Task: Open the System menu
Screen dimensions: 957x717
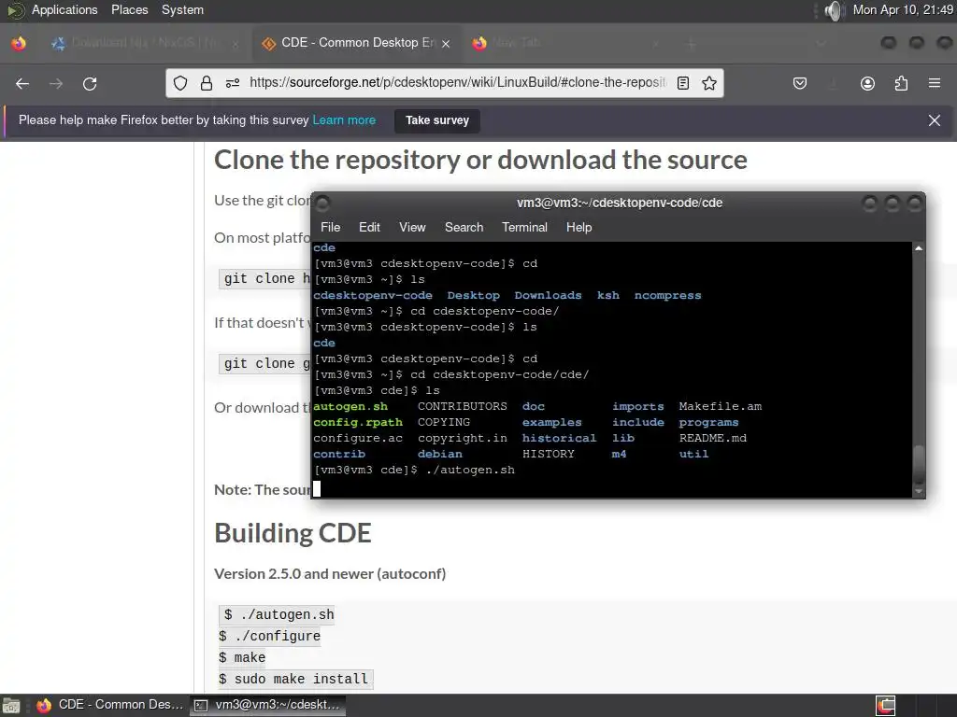Action: [x=182, y=9]
